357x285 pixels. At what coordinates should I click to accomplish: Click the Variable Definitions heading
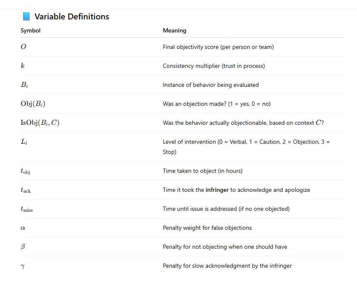72,16
